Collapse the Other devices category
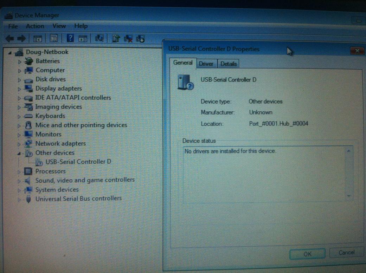366x273 pixels. (19, 153)
